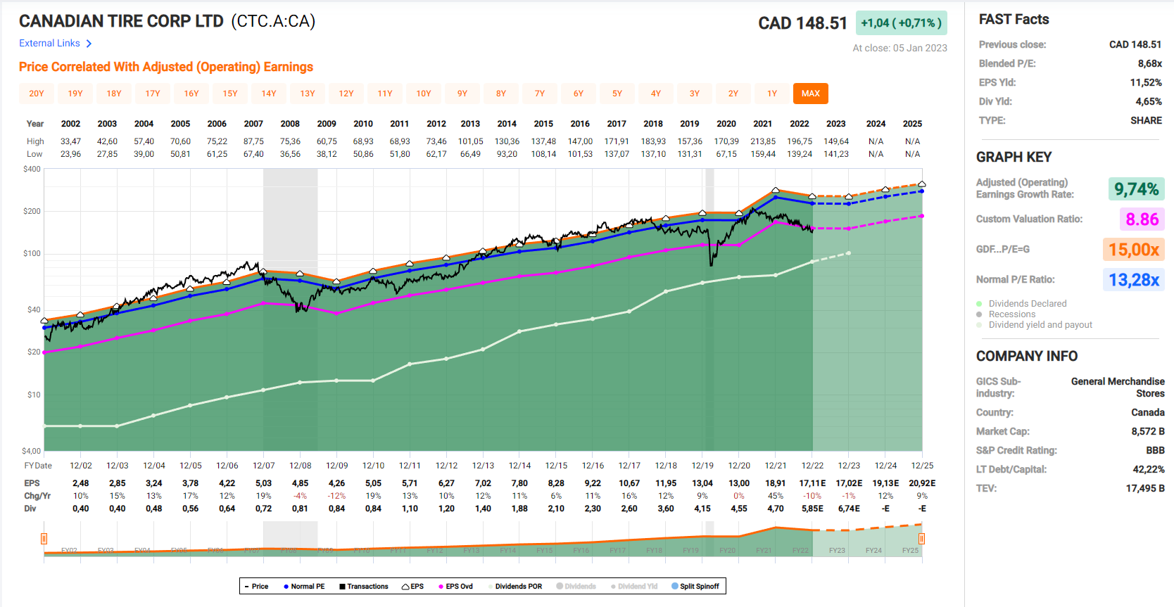
Task: Toggle EPS Ovd magenta legend item
Action: click(441, 587)
